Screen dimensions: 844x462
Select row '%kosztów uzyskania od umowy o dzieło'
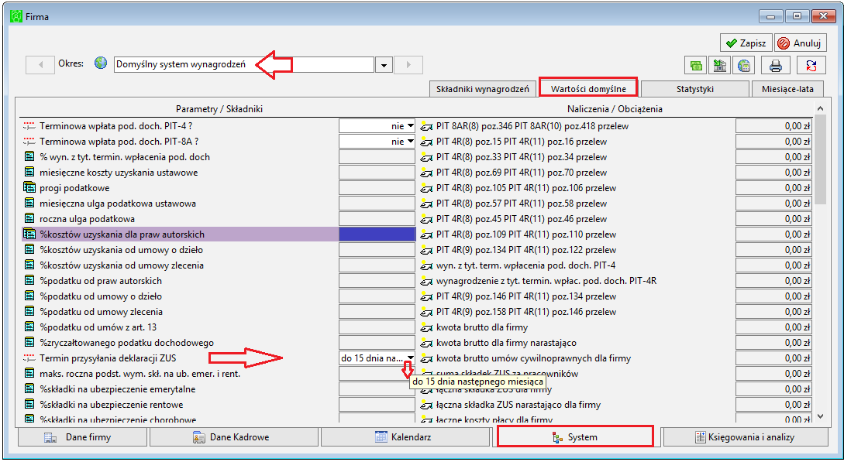[x=181, y=250]
